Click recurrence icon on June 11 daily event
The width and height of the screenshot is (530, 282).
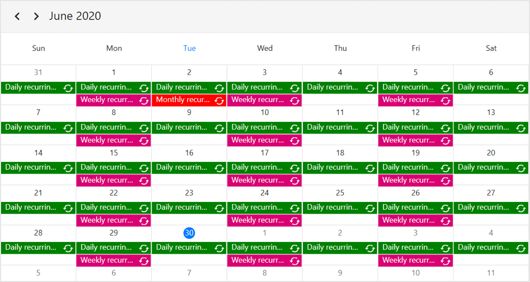[370, 128]
